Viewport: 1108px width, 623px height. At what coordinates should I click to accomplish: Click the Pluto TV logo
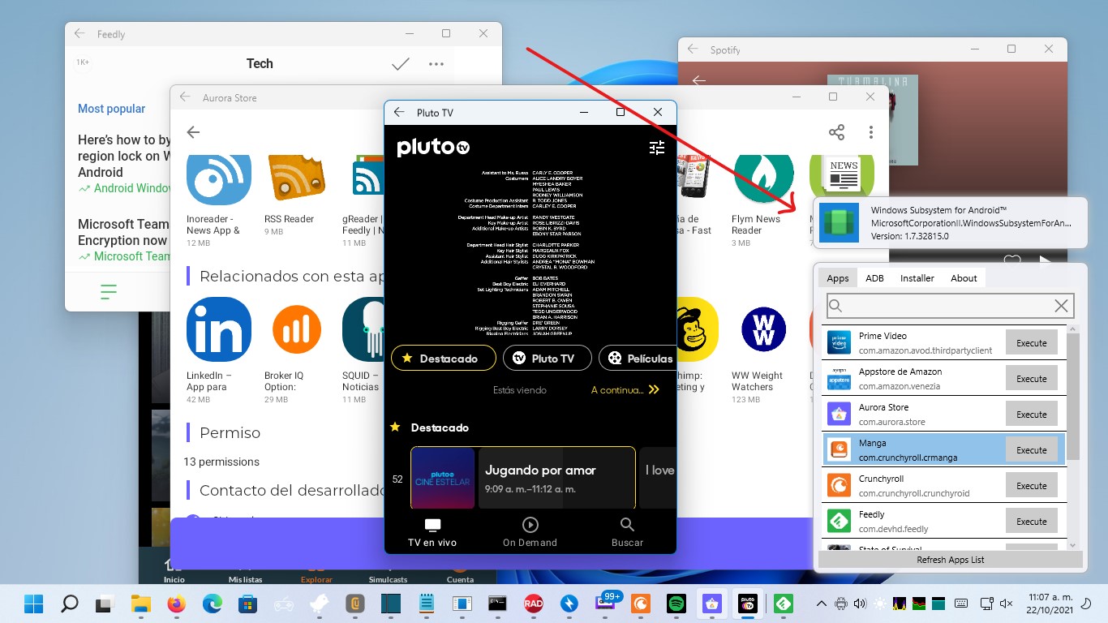[x=433, y=147]
